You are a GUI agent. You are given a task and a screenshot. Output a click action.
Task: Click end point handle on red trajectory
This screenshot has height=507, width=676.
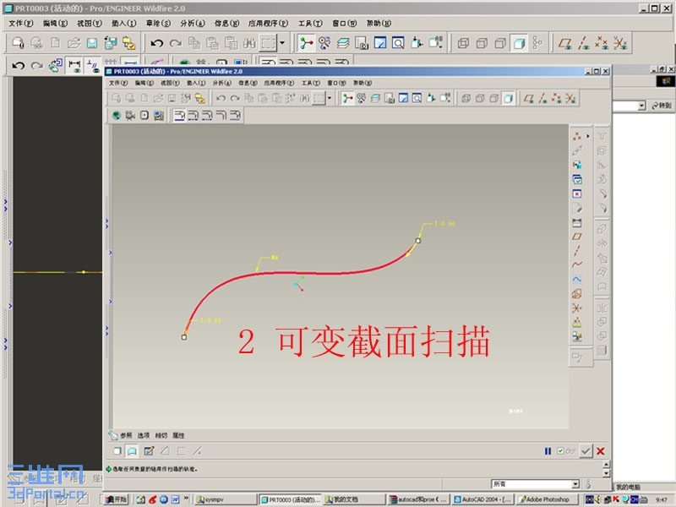[418, 241]
